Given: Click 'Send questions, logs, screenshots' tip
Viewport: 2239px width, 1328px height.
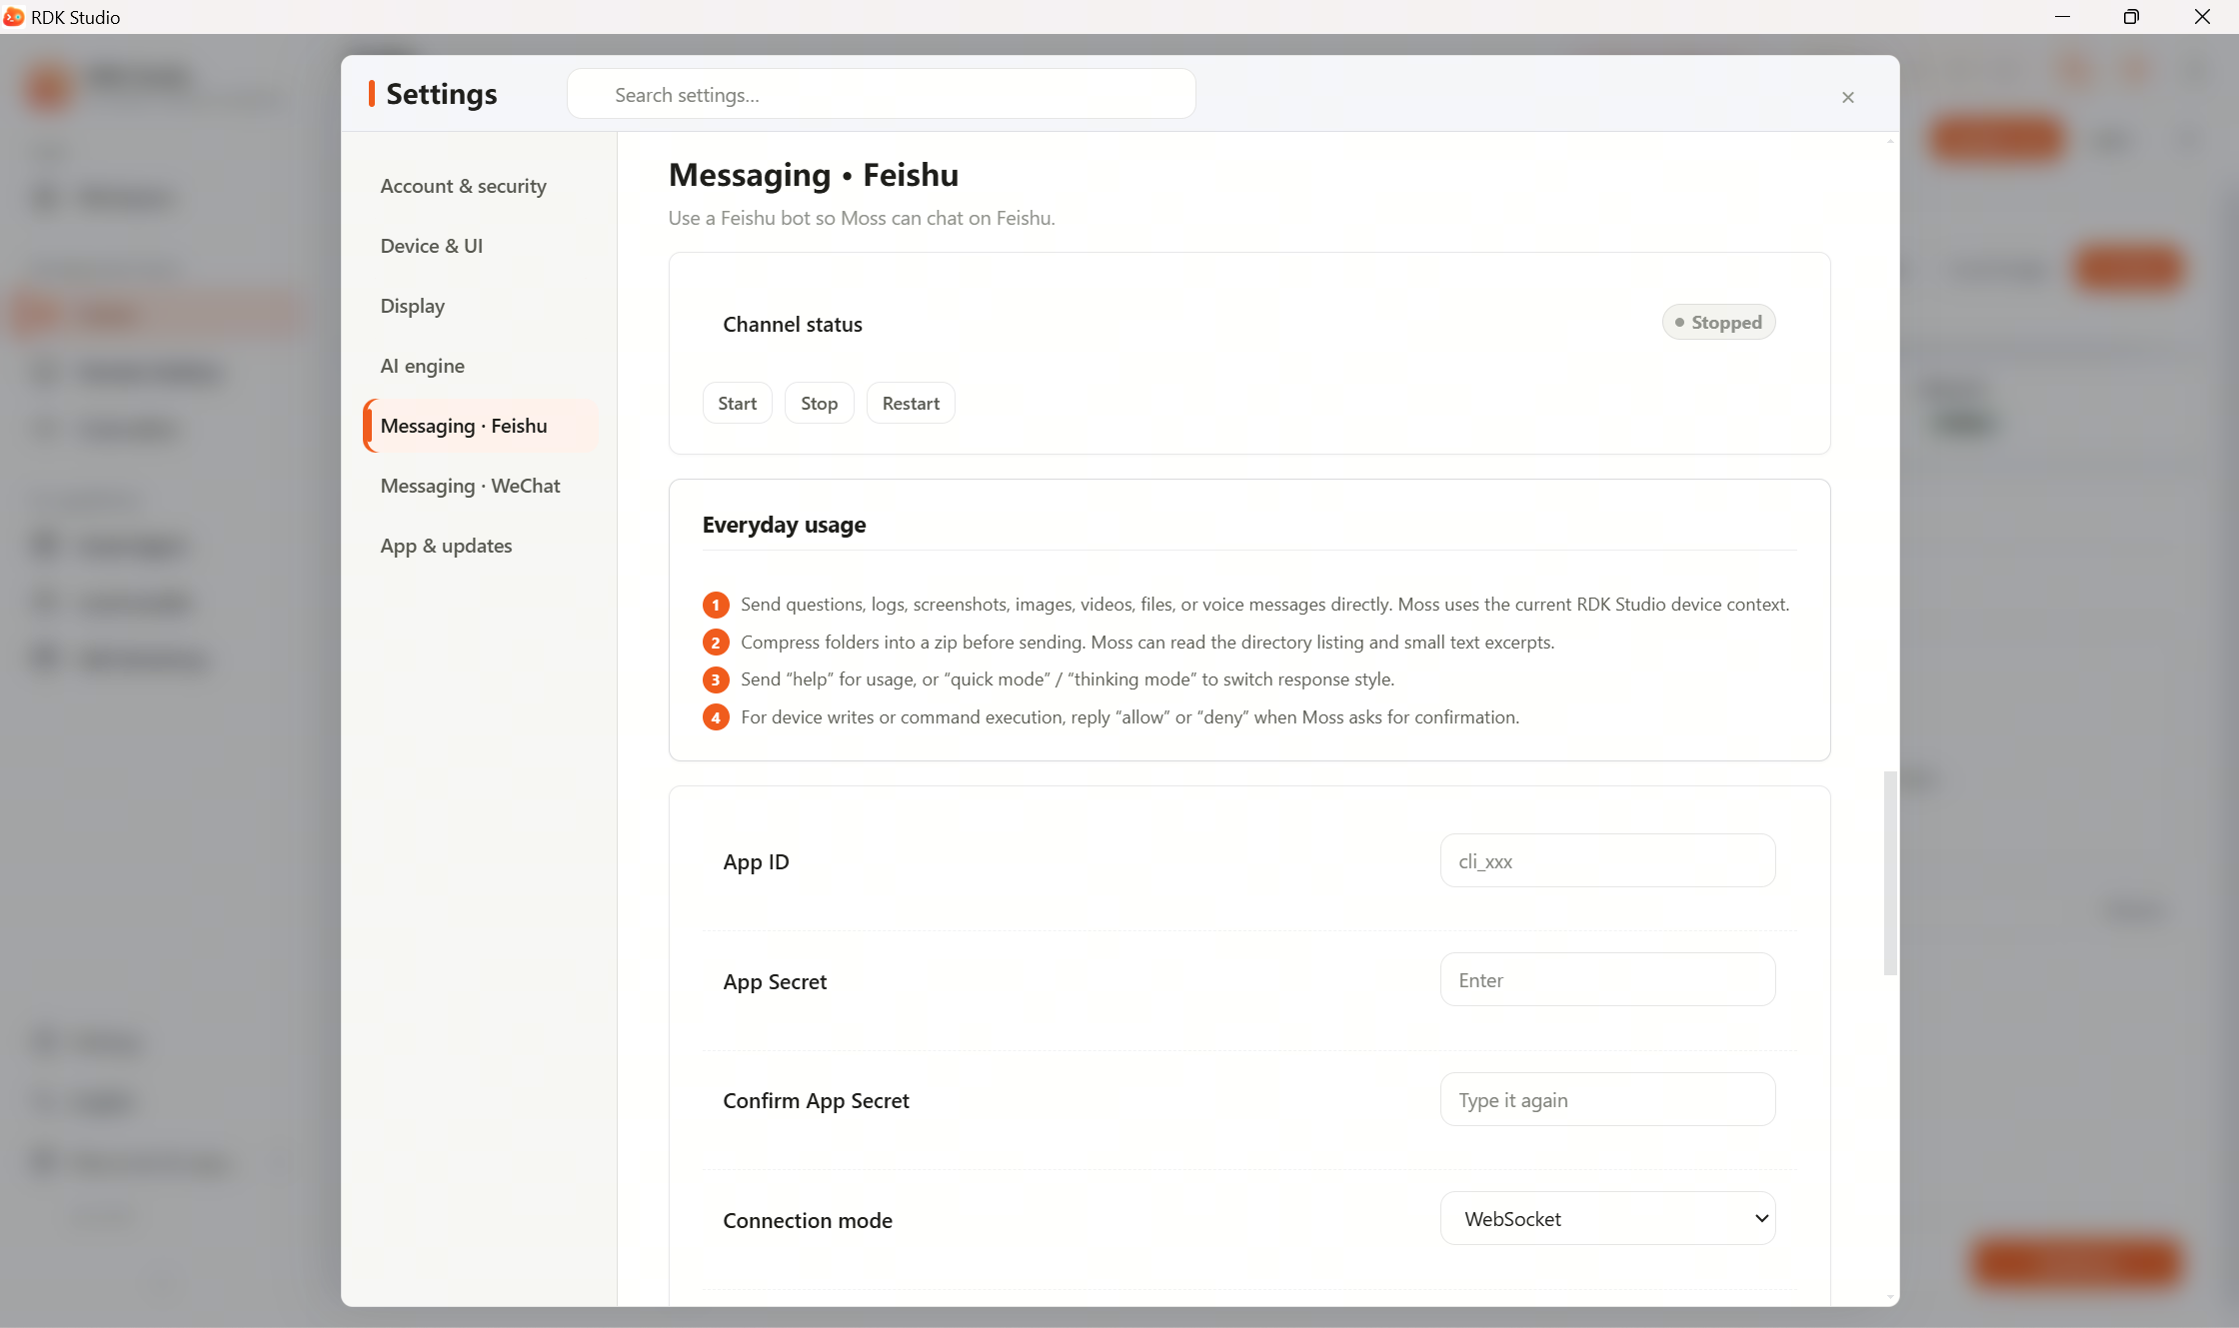Looking at the screenshot, I should click(1264, 604).
